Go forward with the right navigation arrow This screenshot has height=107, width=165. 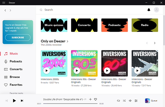(x=10, y=10)
